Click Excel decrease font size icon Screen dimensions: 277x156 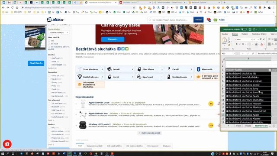(x=264, y=39)
